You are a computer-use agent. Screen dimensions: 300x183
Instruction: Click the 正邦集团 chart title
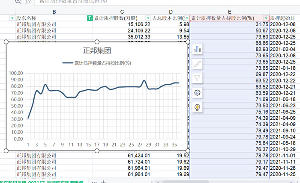pos(96,51)
